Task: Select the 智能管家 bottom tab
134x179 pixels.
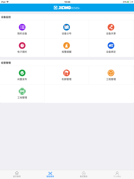Action: [50, 175]
